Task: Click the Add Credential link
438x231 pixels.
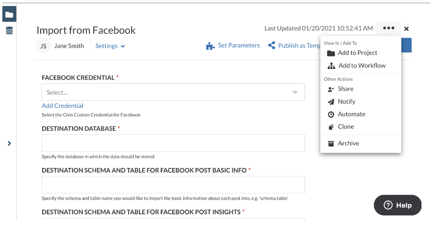Action: pyautogui.click(x=62, y=106)
